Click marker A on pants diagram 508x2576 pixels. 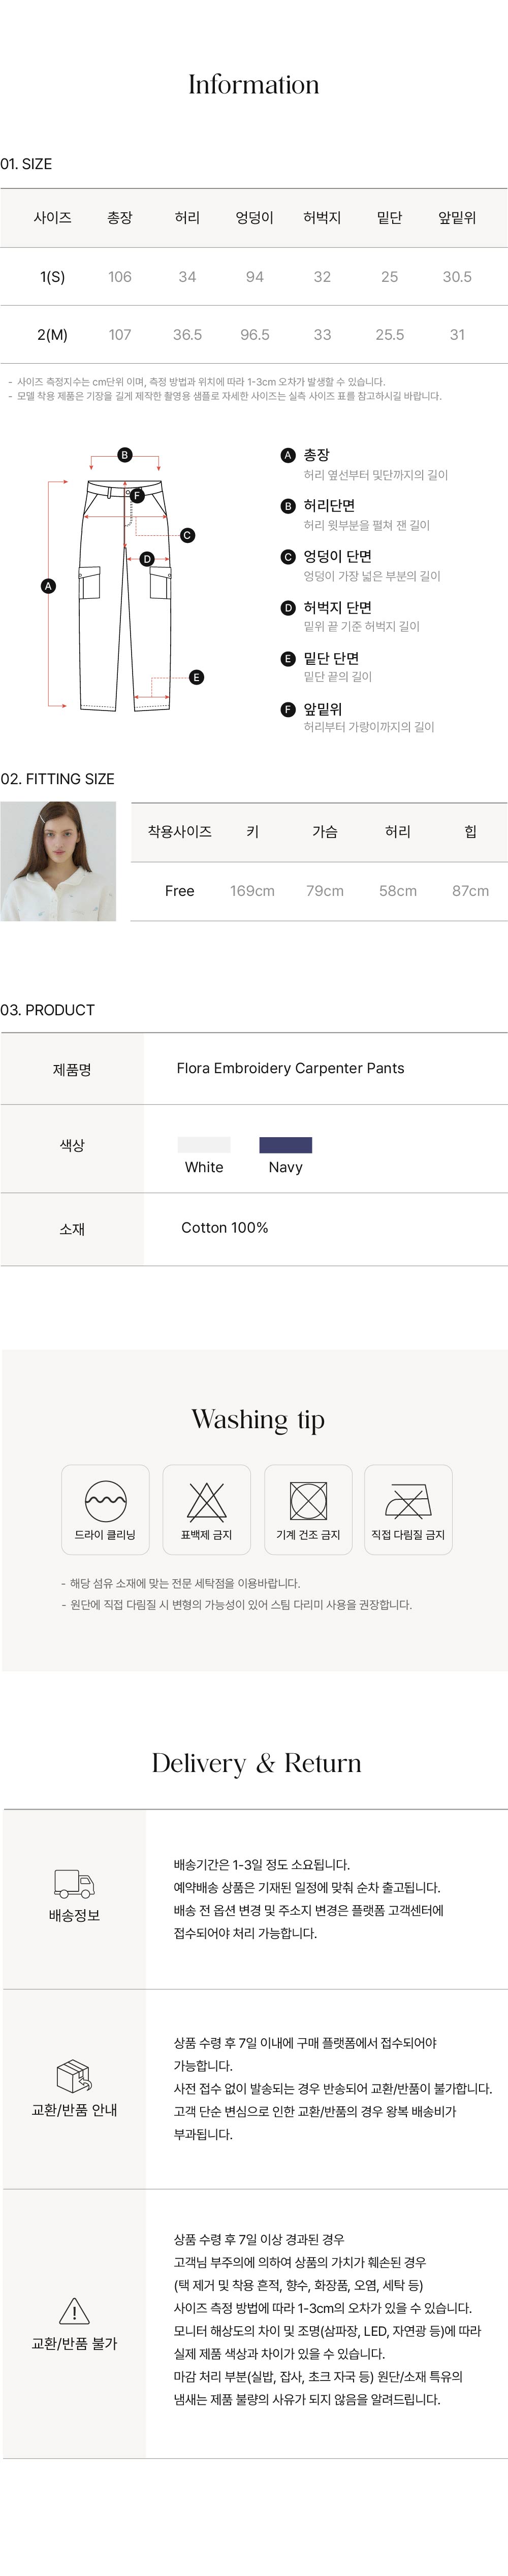click(48, 586)
